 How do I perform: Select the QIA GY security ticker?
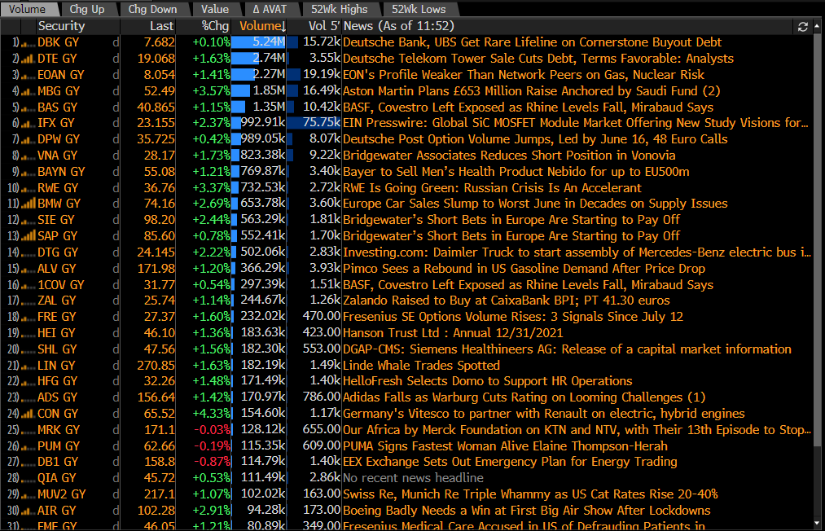57,478
